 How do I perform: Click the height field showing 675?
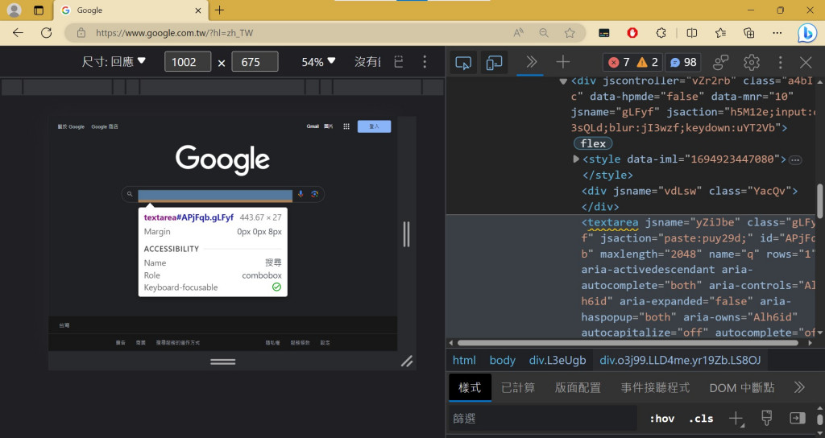[255, 61]
